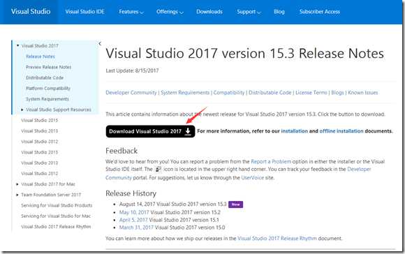This screenshot has width=405, height=254.
Task: Open the Blog nav item
Action: pos(279,12)
